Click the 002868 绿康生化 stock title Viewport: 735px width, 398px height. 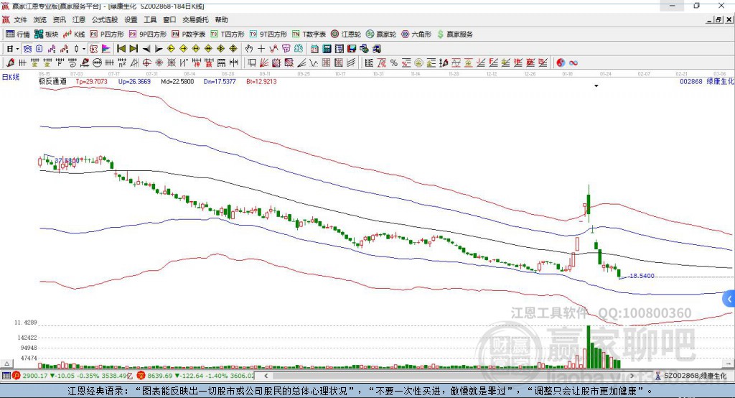tap(707, 81)
